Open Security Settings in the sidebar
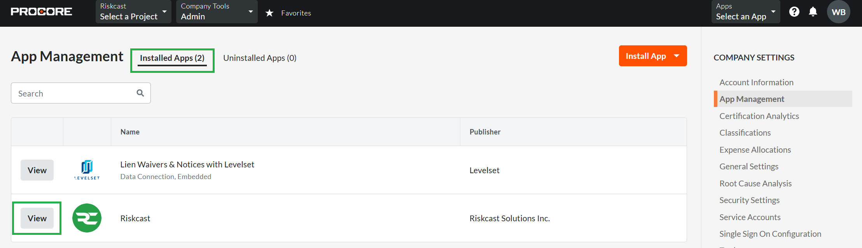This screenshot has width=862, height=248. point(749,200)
